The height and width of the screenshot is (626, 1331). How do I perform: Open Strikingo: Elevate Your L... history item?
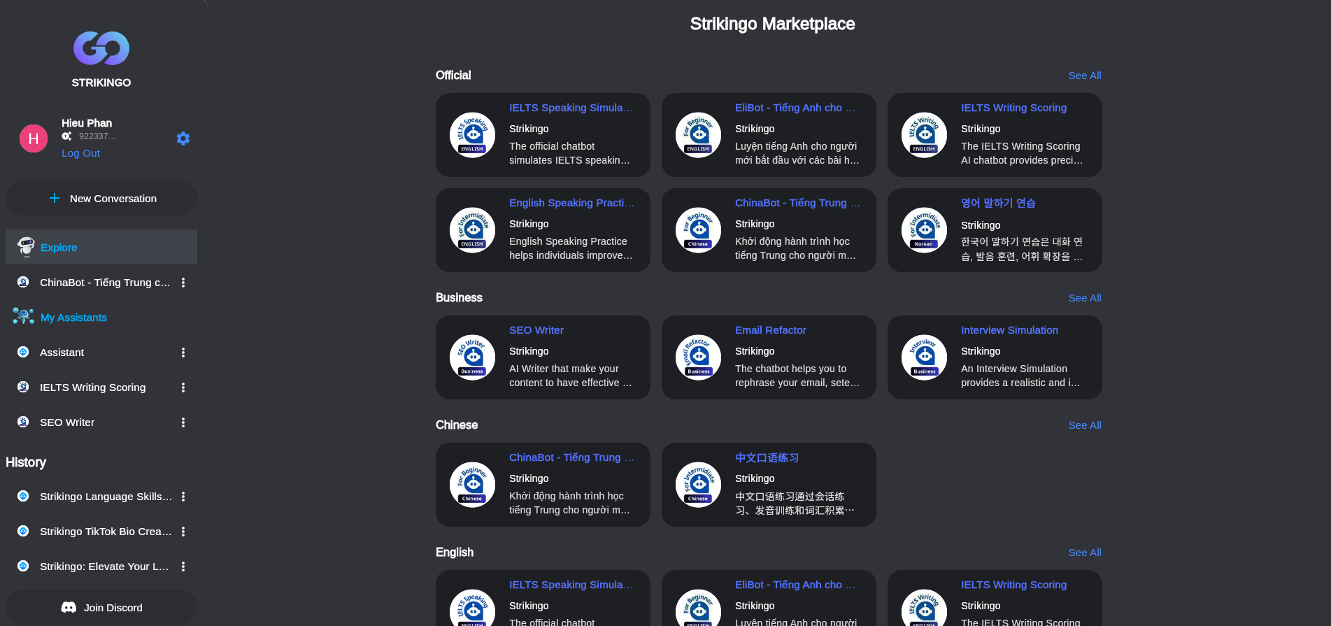tap(101, 567)
